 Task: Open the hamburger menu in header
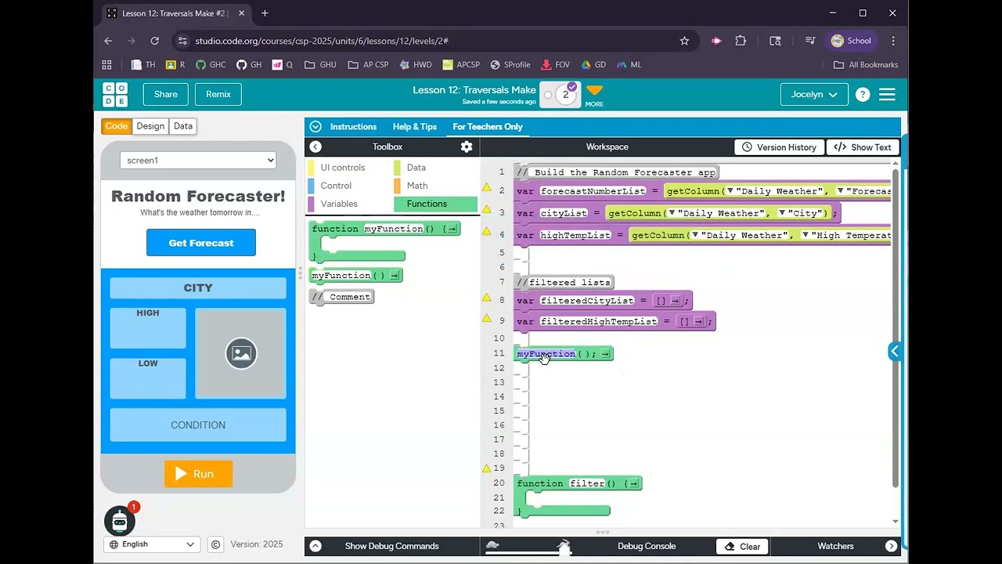[x=887, y=95]
